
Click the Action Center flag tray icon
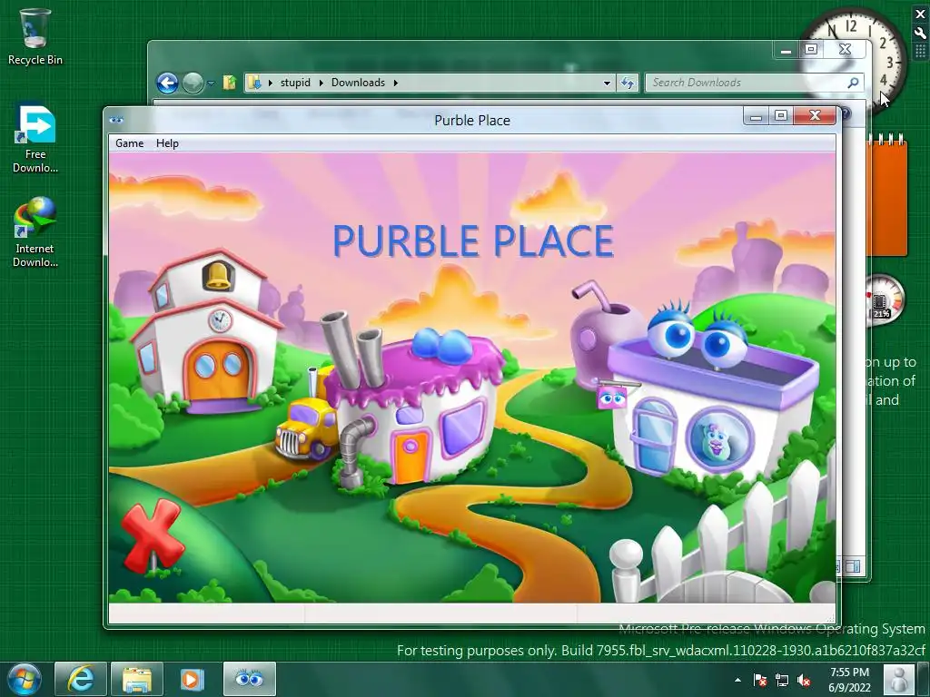(760, 681)
